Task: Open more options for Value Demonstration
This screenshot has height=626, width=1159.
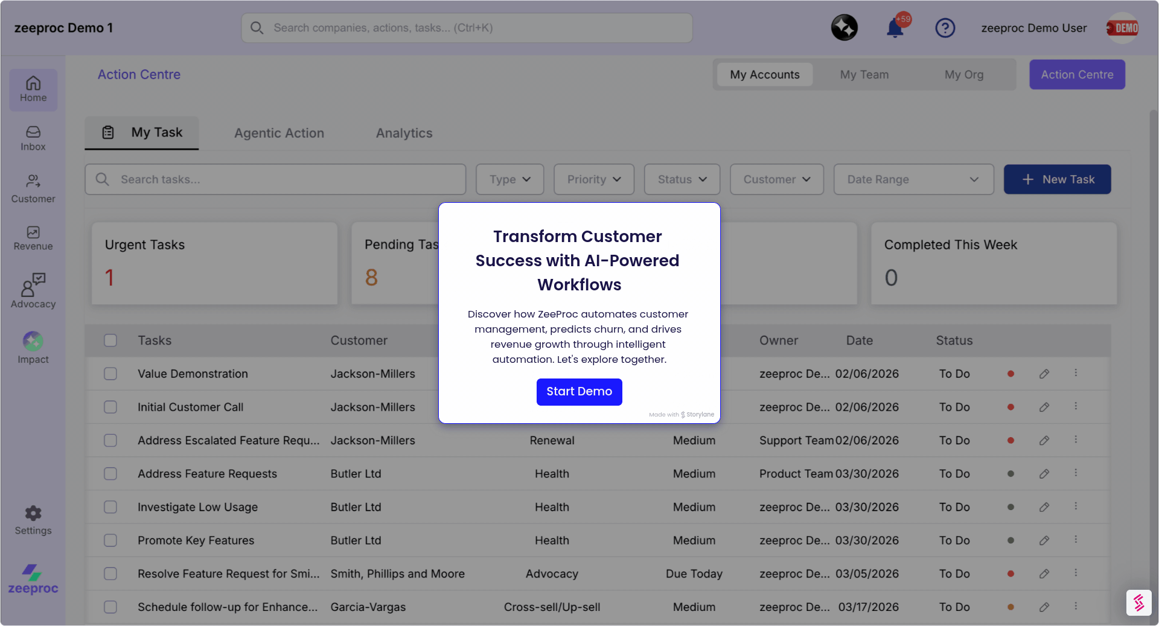Action: 1076,373
